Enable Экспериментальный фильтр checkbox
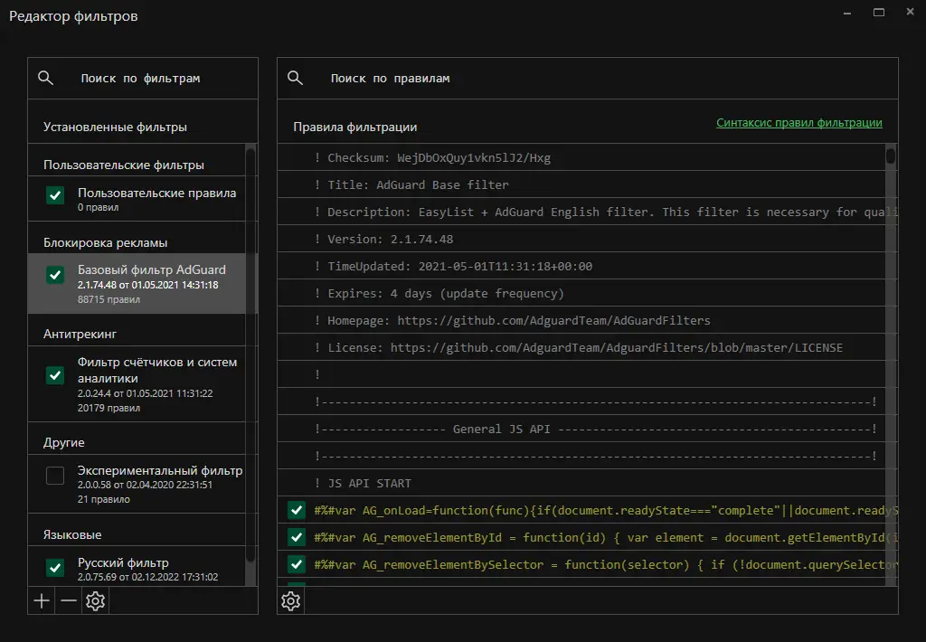Screen dimensions: 926x642 pos(55,476)
